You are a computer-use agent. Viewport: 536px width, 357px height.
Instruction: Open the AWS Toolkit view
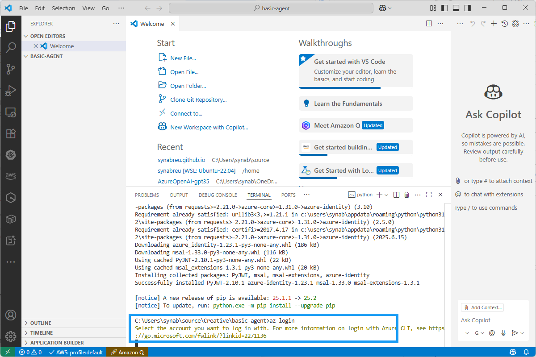tap(11, 176)
